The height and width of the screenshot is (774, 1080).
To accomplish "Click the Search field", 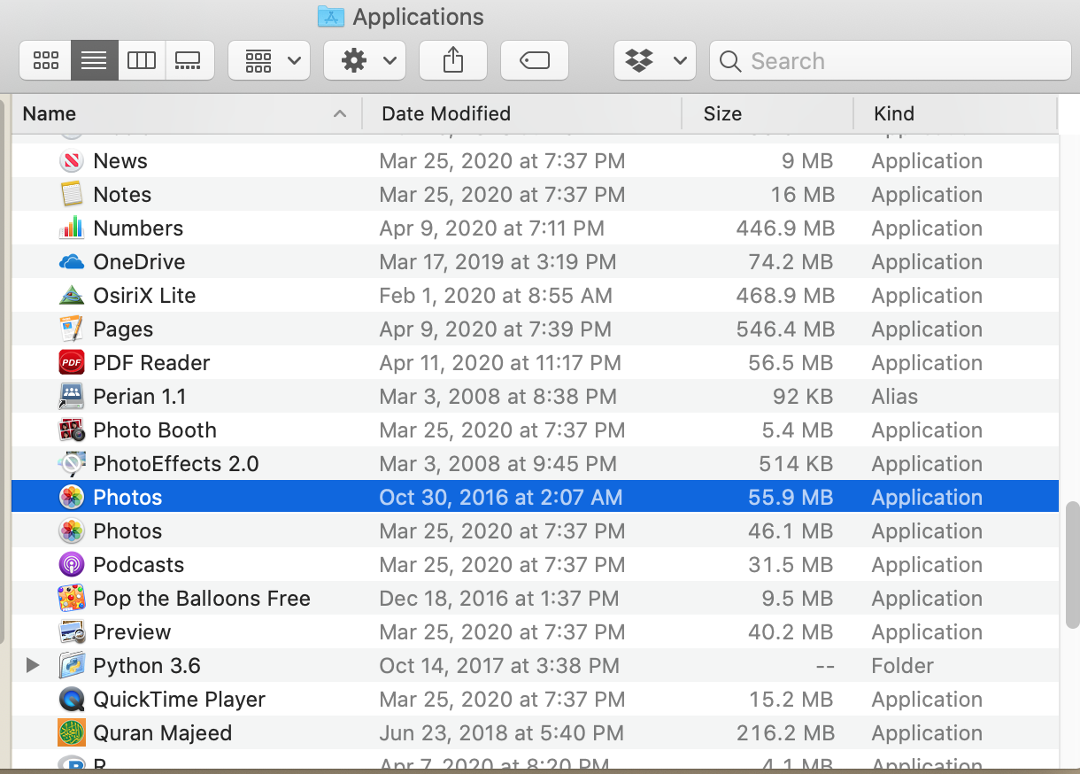I will click(x=890, y=60).
